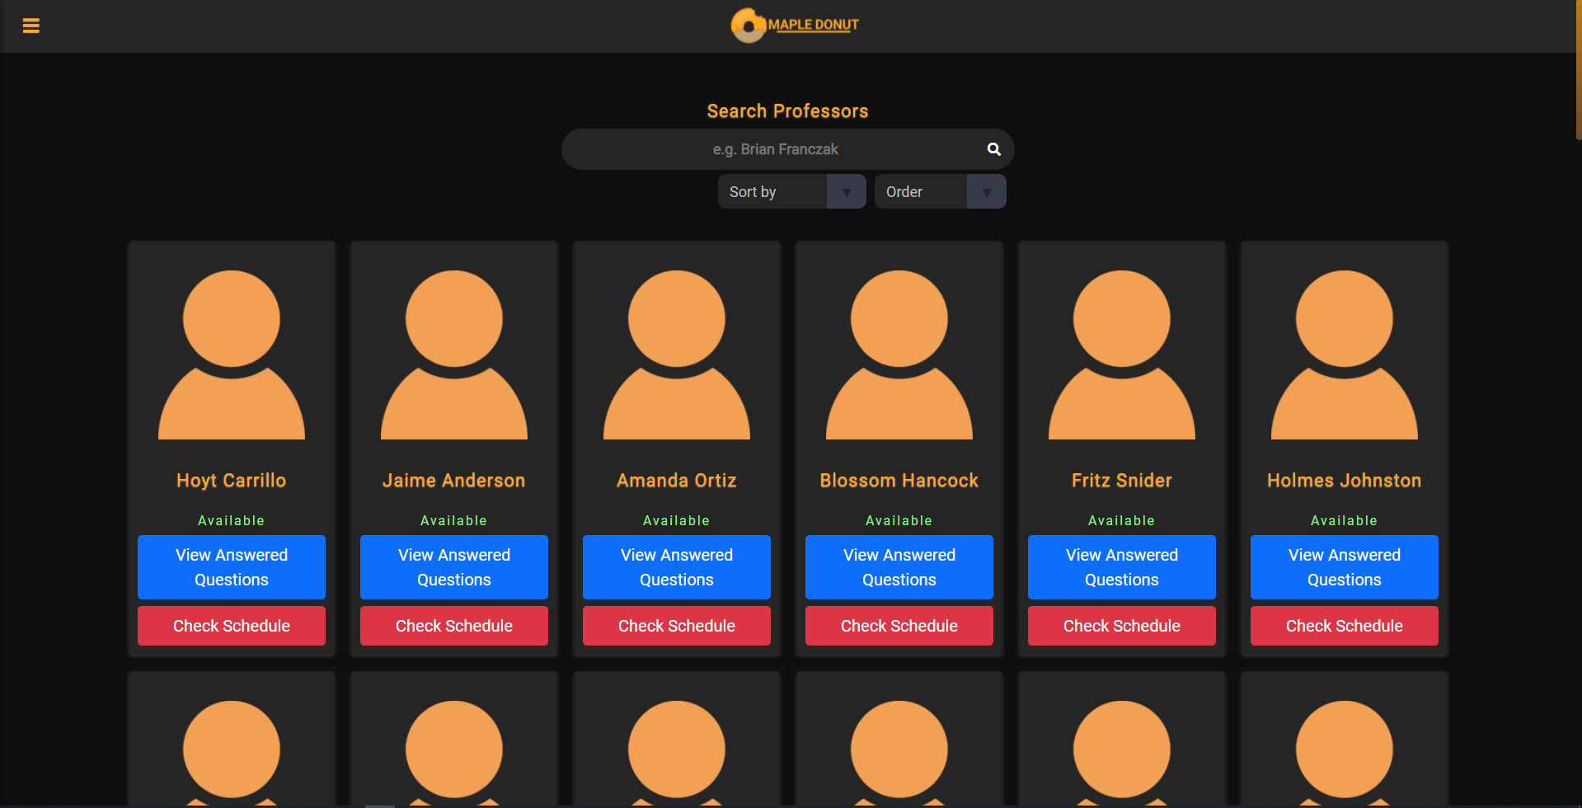
Task: View answered questions for Blossom Hancock
Action: coord(899,567)
